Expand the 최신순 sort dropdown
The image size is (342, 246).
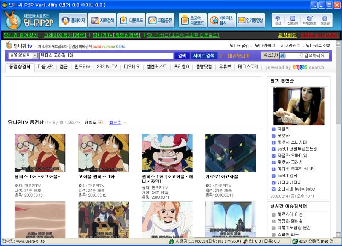click(x=125, y=123)
